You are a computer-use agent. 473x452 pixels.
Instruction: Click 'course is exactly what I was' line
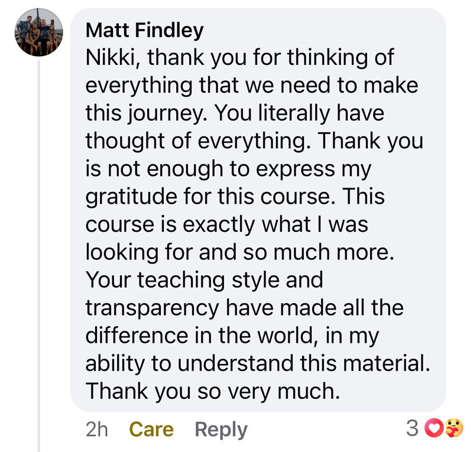227,225
